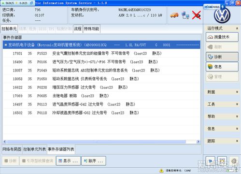
Task: Click the 排序 ... button
Action: 94,161
